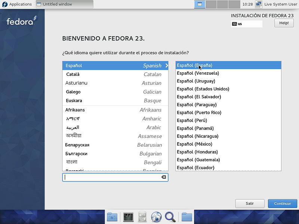This screenshot has height=224, width=299.
Task: Open the home folder dock icon
Action: point(187,217)
